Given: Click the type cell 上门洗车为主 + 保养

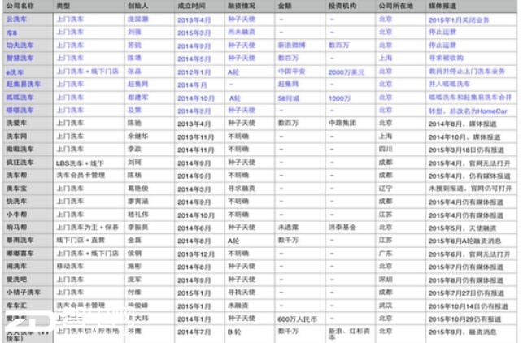Looking at the screenshot, I should pyautogui.click(x=87, y=228).
